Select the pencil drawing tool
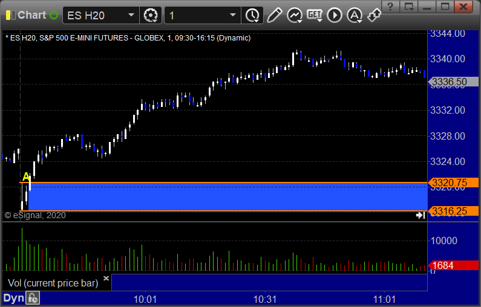 tap(274, 15)
